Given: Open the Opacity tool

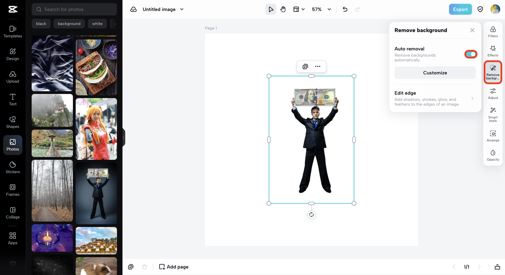Looking at the screenshot, I should pyautogui.click(x=493, y=155).
